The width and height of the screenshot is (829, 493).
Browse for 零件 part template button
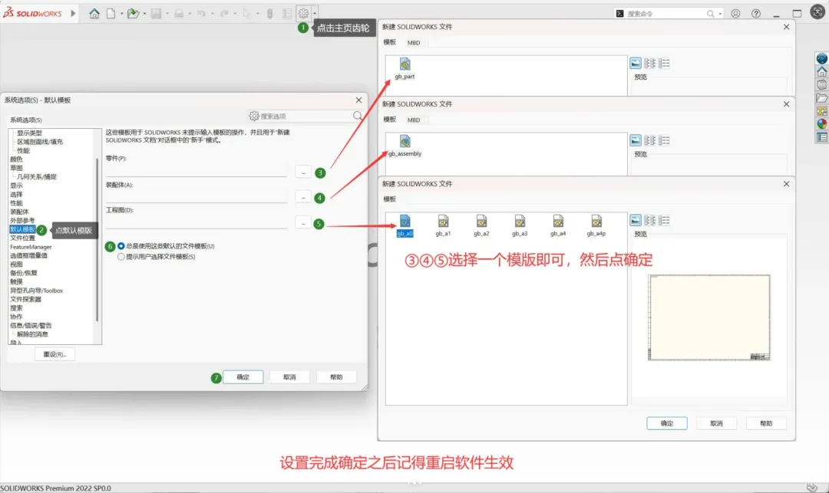pos(303,173)
